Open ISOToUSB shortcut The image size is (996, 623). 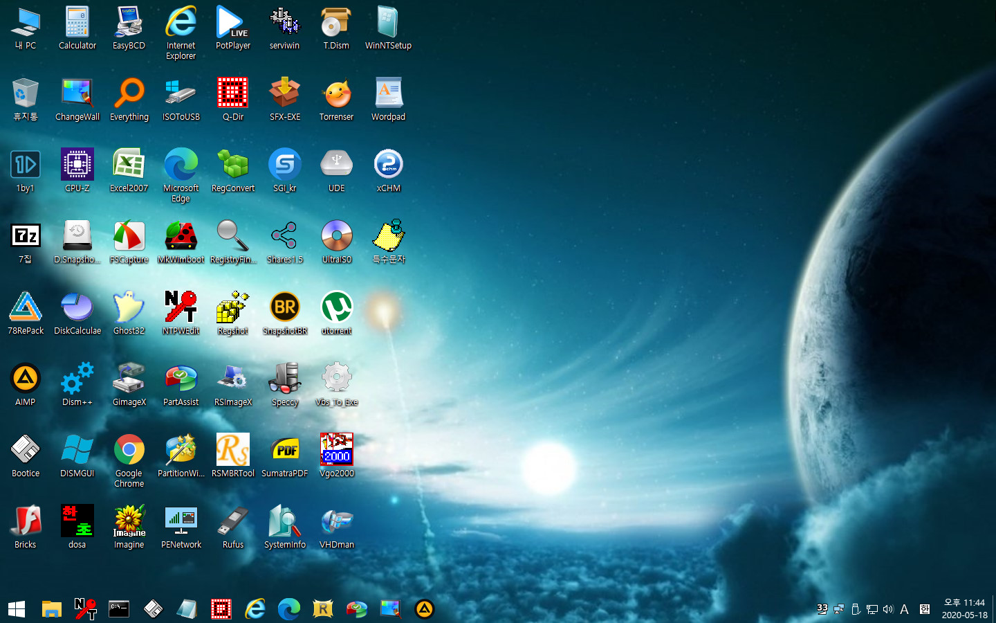(x=181, y=100)
